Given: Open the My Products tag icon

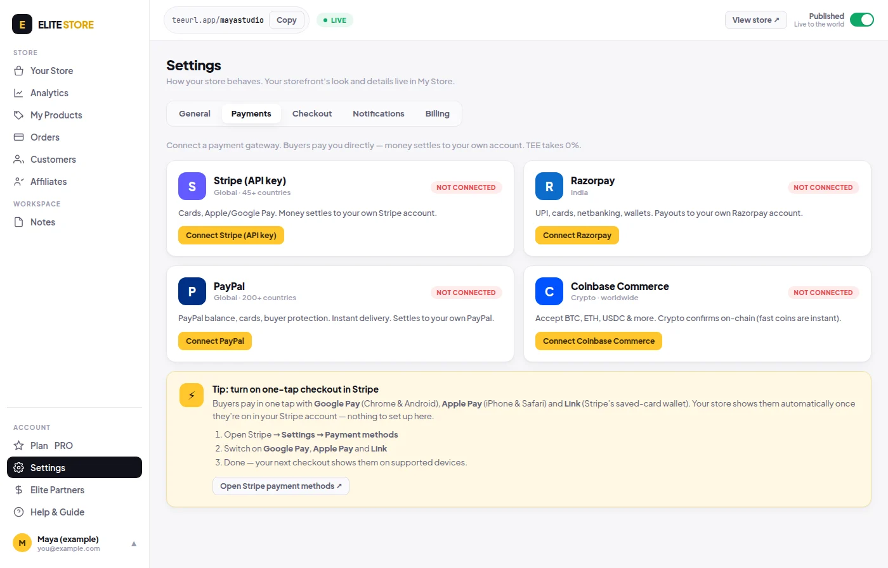Looking at the screenshot, I should point(19,115).
